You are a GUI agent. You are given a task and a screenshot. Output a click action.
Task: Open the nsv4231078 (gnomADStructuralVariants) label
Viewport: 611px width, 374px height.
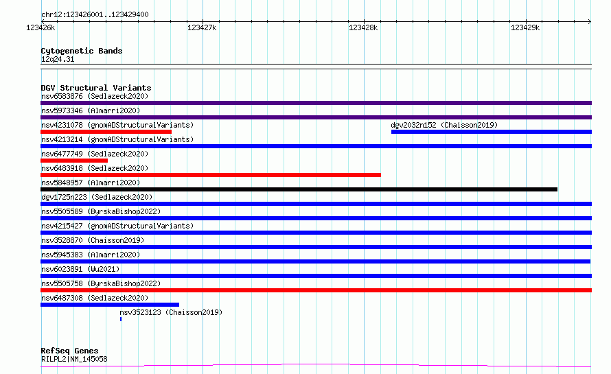point(117,125)
